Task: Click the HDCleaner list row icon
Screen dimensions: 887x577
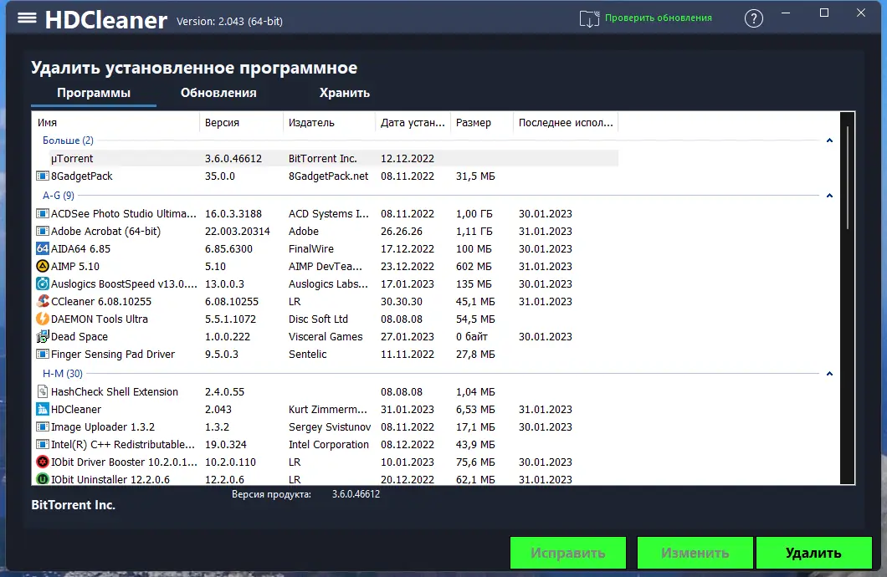Action: [43, 409]
